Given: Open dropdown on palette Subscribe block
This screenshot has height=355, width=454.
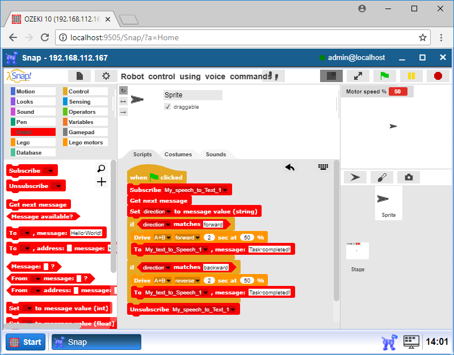Looking at the screenshot, I should (50, 171).
